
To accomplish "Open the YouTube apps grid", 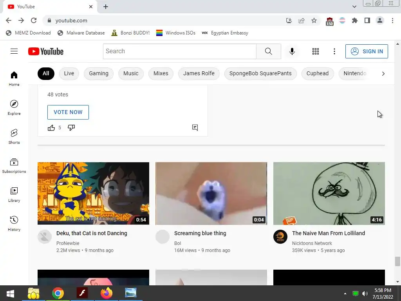I will point(315,51).
